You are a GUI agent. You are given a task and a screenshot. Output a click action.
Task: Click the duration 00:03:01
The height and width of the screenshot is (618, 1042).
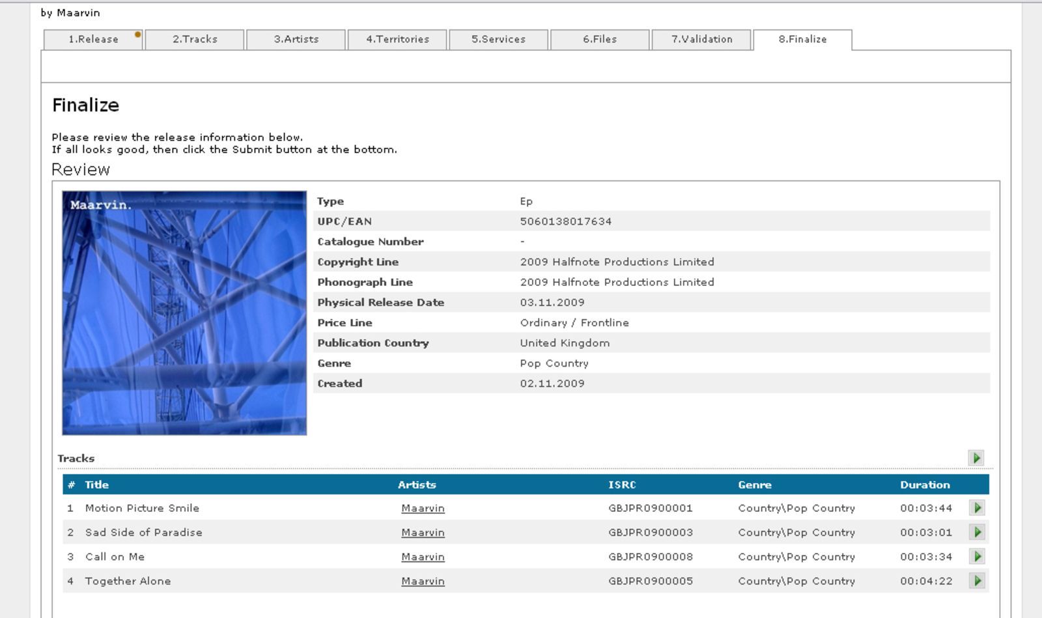coord(926,532)
